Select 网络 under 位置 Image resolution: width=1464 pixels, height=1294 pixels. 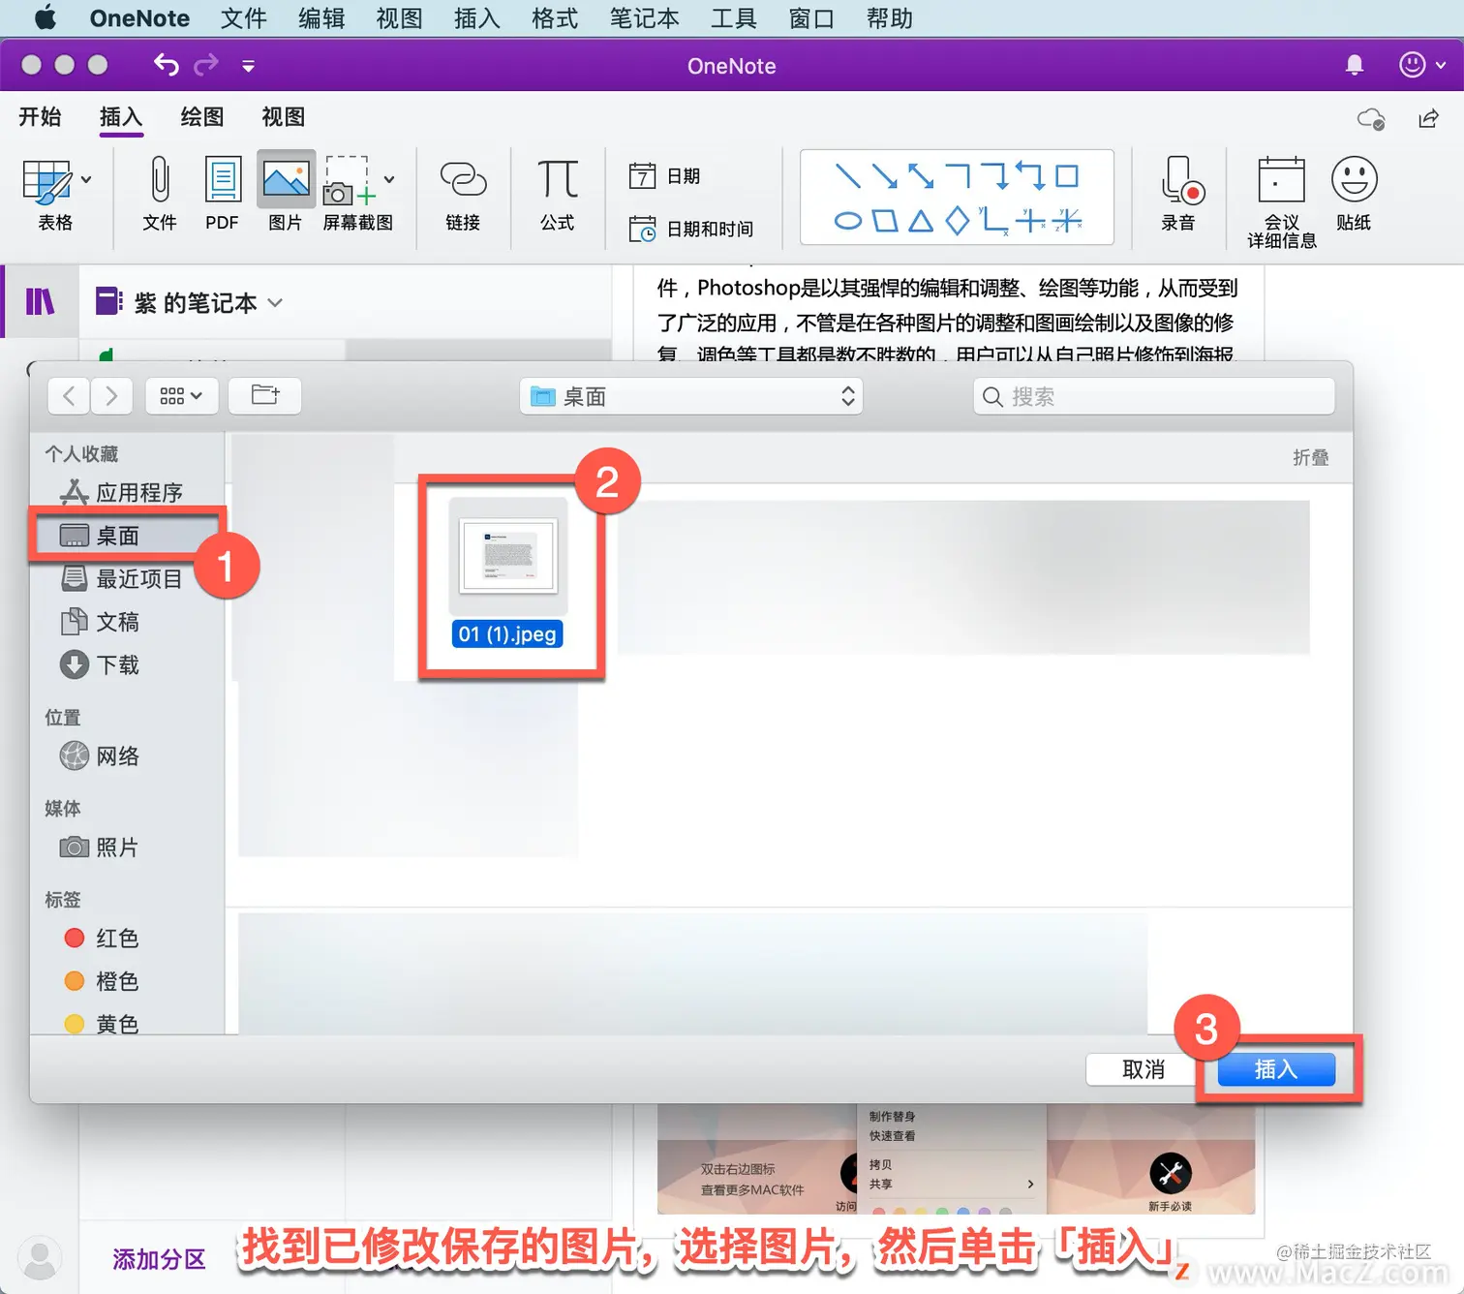[101, 755]
